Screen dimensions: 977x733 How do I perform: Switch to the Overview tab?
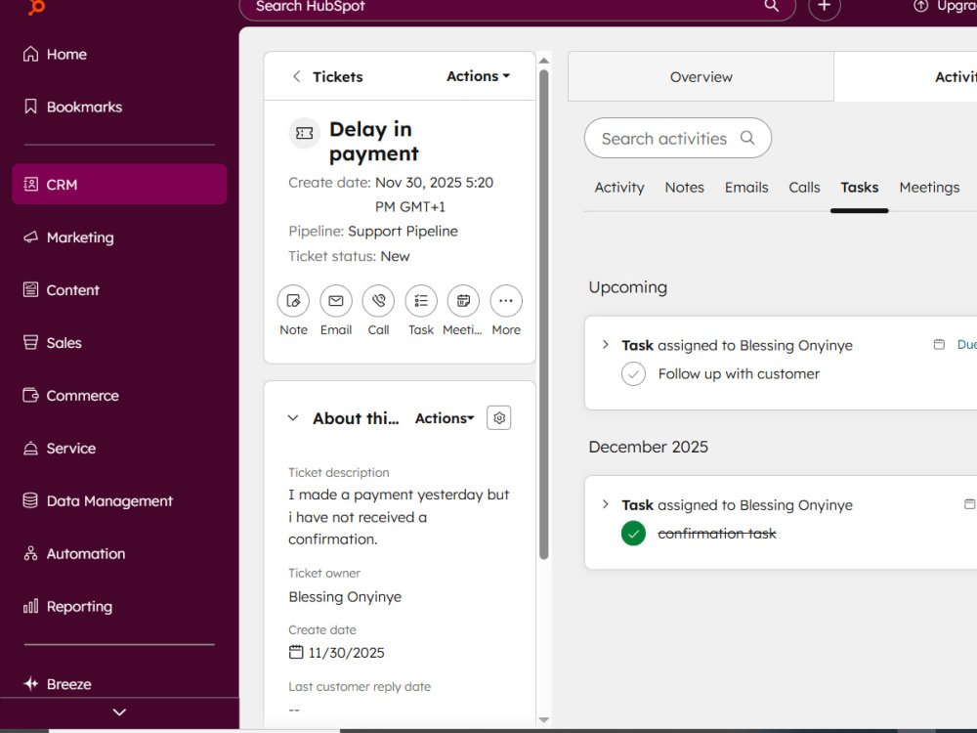(701, 76)
